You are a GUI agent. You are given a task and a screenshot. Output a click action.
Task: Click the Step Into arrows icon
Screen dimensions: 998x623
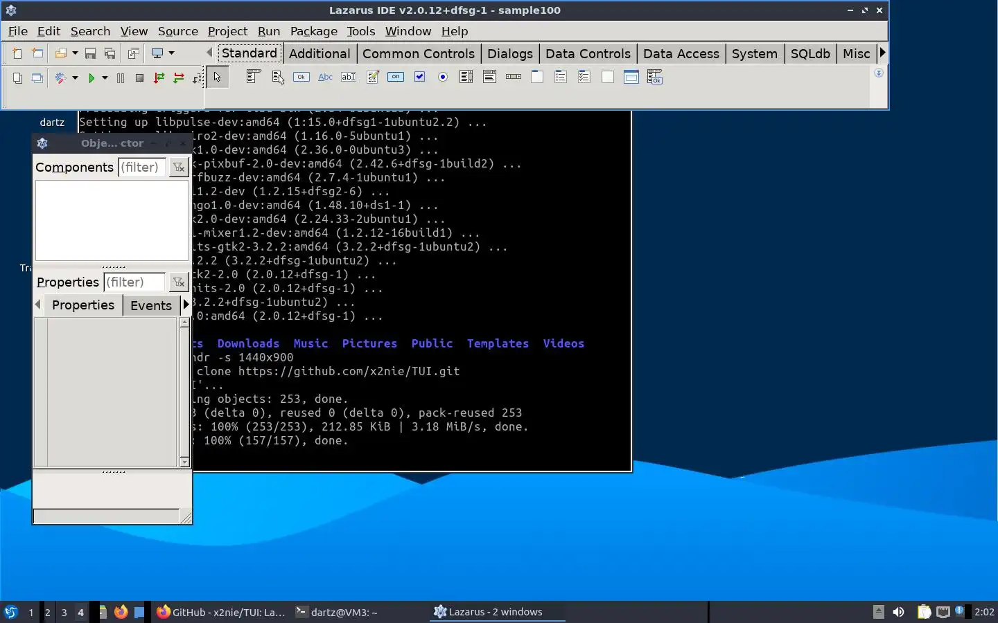[159, 78]
